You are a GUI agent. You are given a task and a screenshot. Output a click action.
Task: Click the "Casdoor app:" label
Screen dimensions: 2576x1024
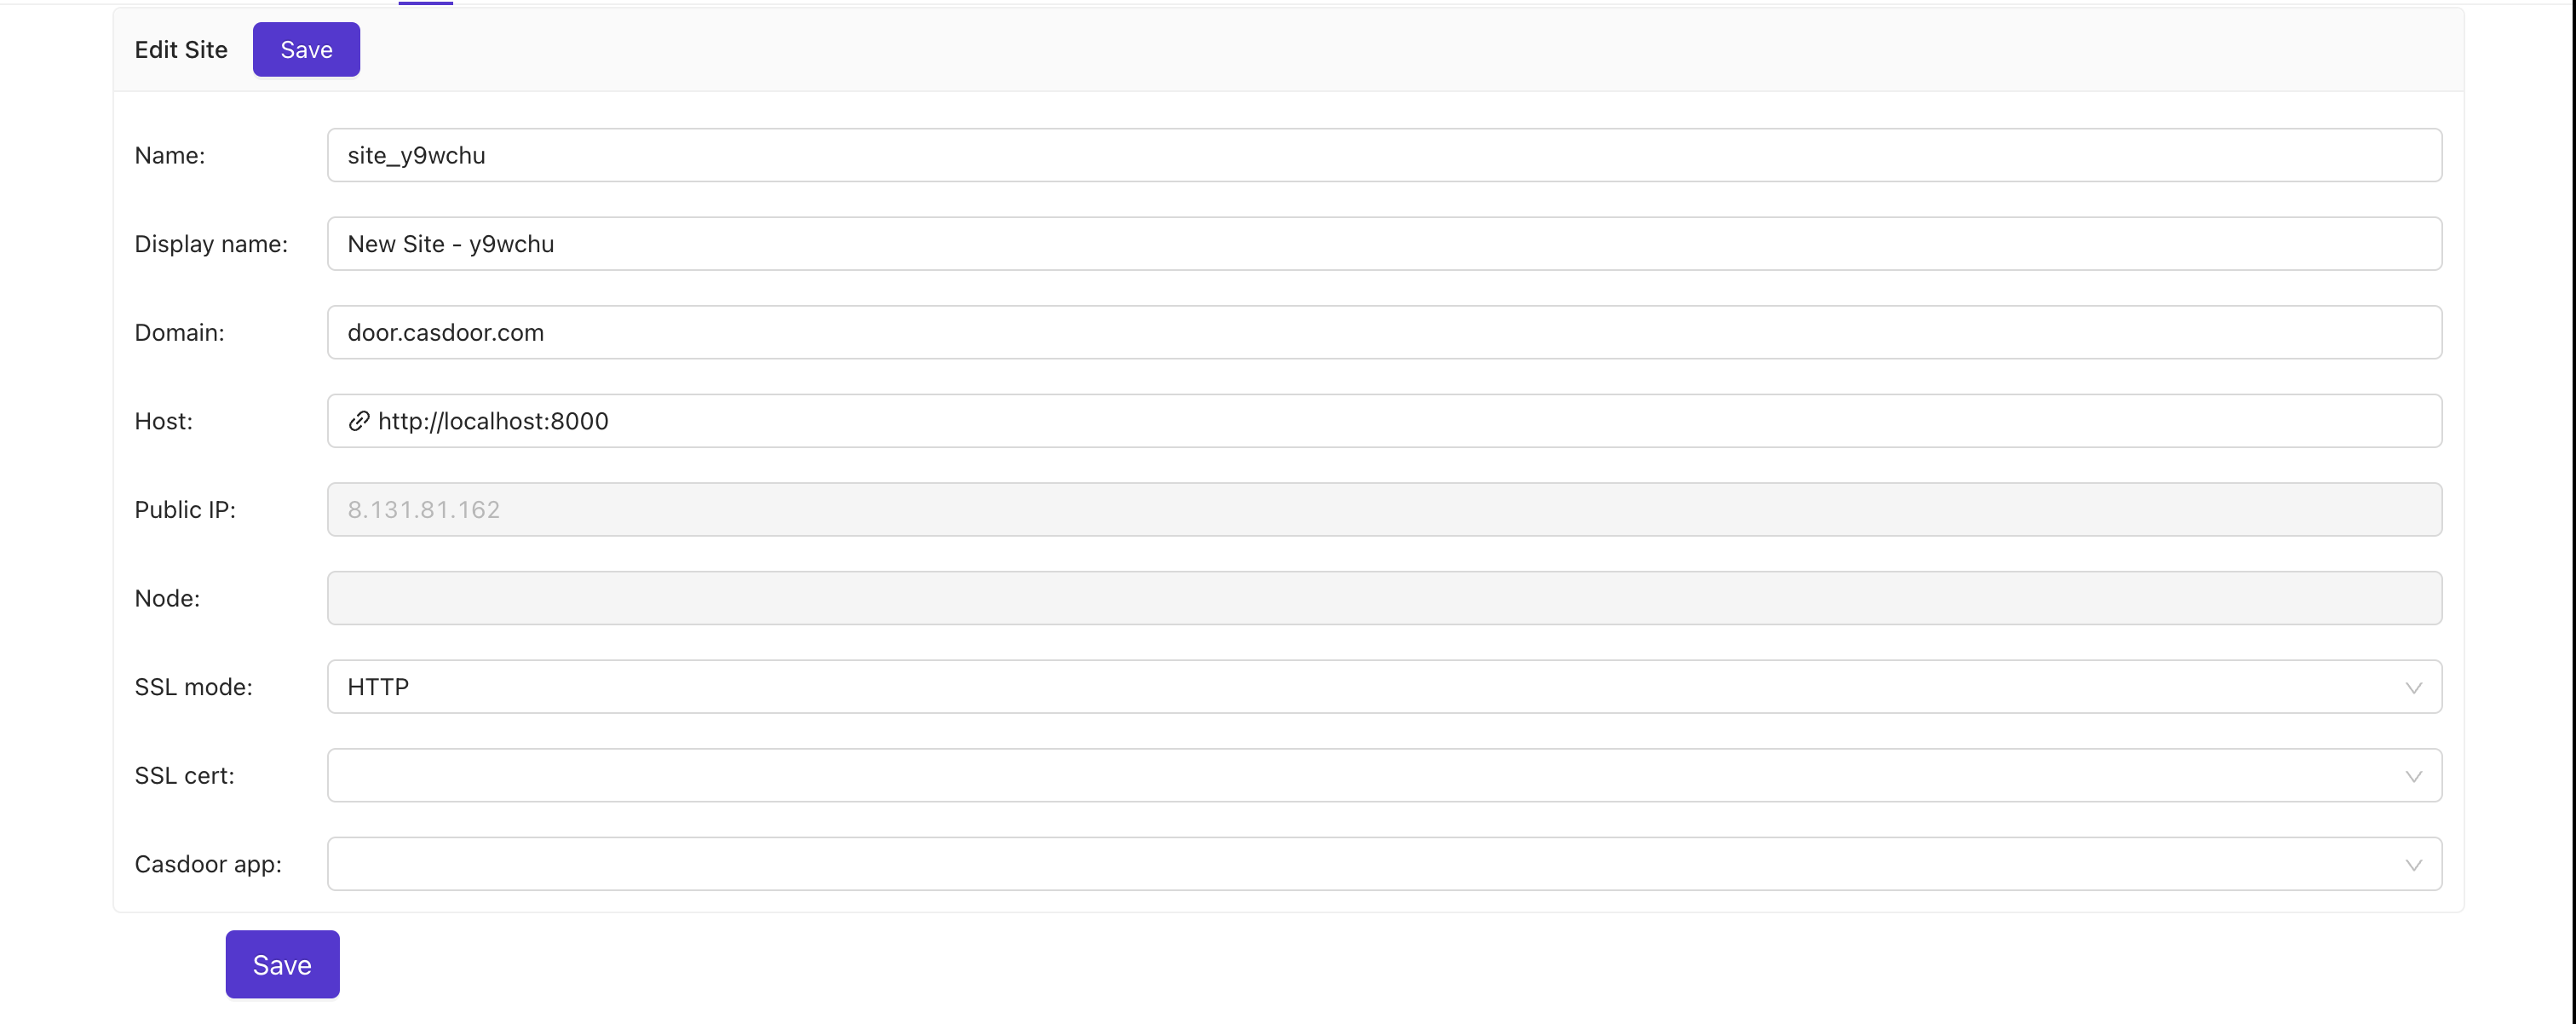click(x=208, y=864)
